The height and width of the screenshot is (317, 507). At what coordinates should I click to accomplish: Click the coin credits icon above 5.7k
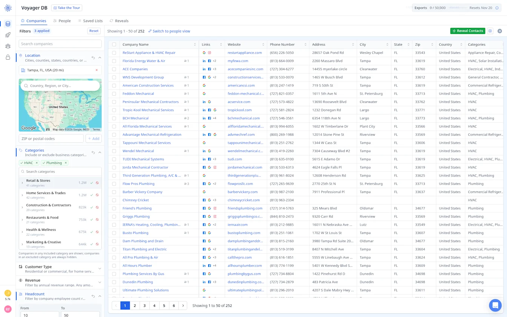tap(8, 293)
